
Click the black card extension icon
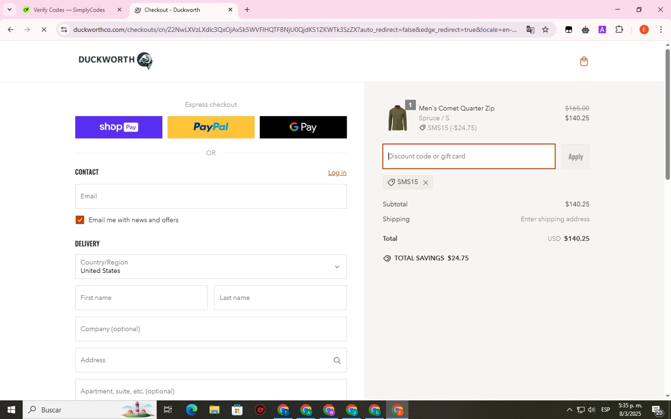click(x=568, y=29)
